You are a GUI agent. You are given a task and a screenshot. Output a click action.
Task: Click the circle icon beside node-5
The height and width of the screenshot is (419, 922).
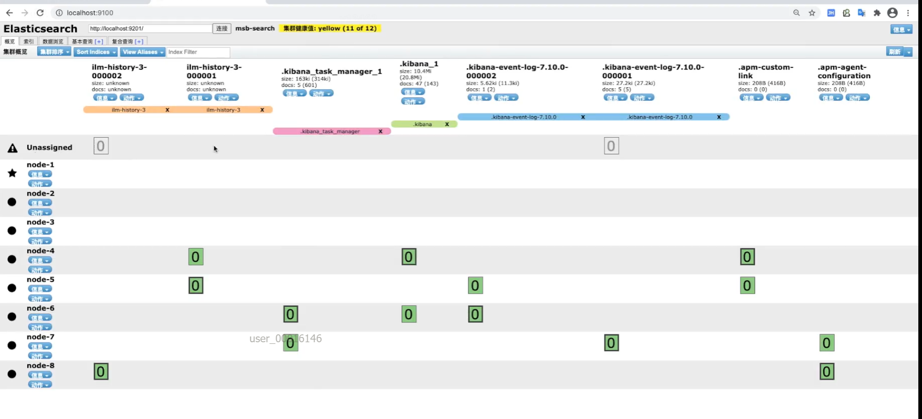pos(12,288)
